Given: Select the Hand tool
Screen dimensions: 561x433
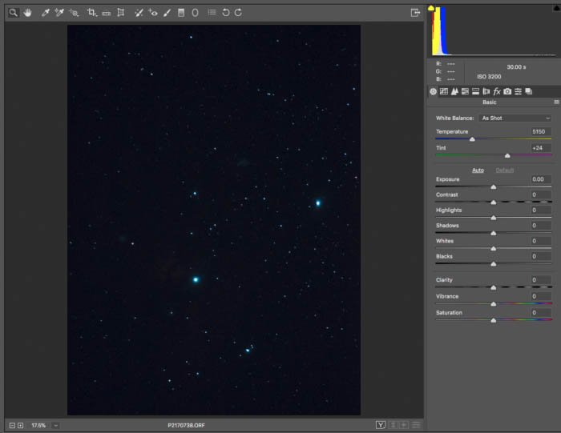Looking at the screenshot, I should [27, 13].
